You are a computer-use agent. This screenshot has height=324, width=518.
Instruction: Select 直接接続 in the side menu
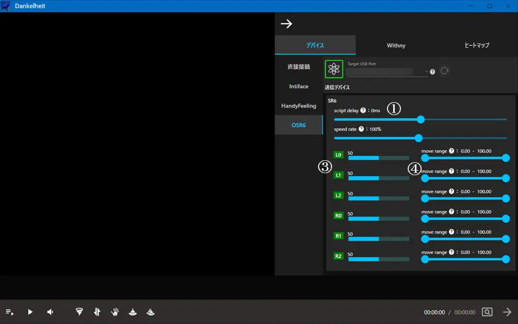pos(299,66)
